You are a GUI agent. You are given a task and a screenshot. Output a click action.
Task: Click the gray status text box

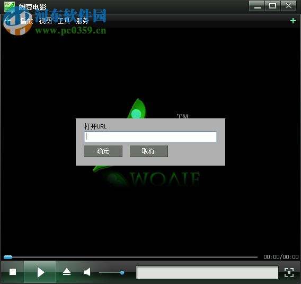pos(207,272)
